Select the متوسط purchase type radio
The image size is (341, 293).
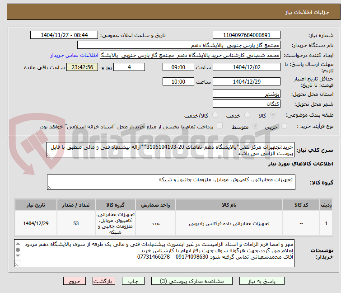click(x=255, y=126)
